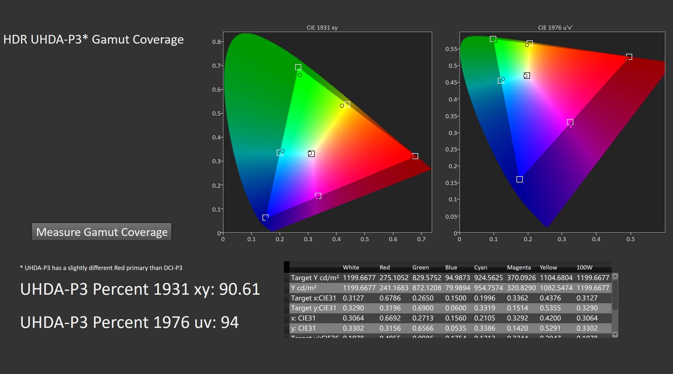Click the data table vertical scrollbar thumb

coord(615,295)
